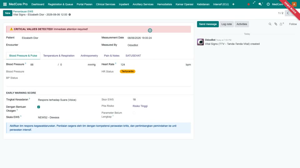300x168 pixels.
Task: Show Skala EWS help tooltip
Action: (21, 116)
